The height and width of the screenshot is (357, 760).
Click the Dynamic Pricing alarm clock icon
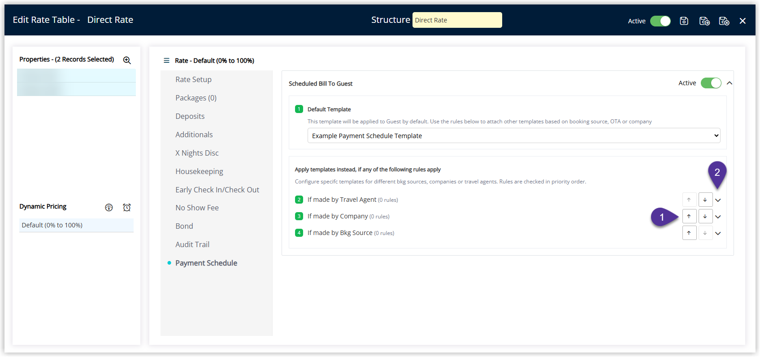(x=127, y=207)
